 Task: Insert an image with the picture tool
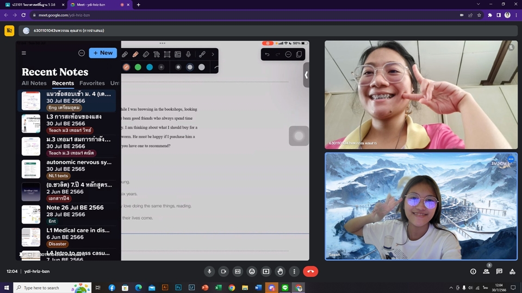(178, 54)
